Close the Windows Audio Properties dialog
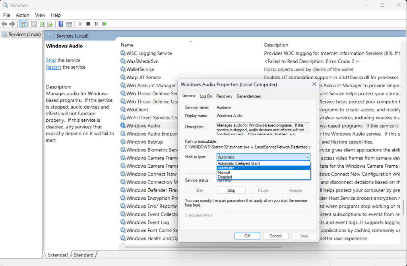Viewport: 407px width, 266px height. coord(314,84)
